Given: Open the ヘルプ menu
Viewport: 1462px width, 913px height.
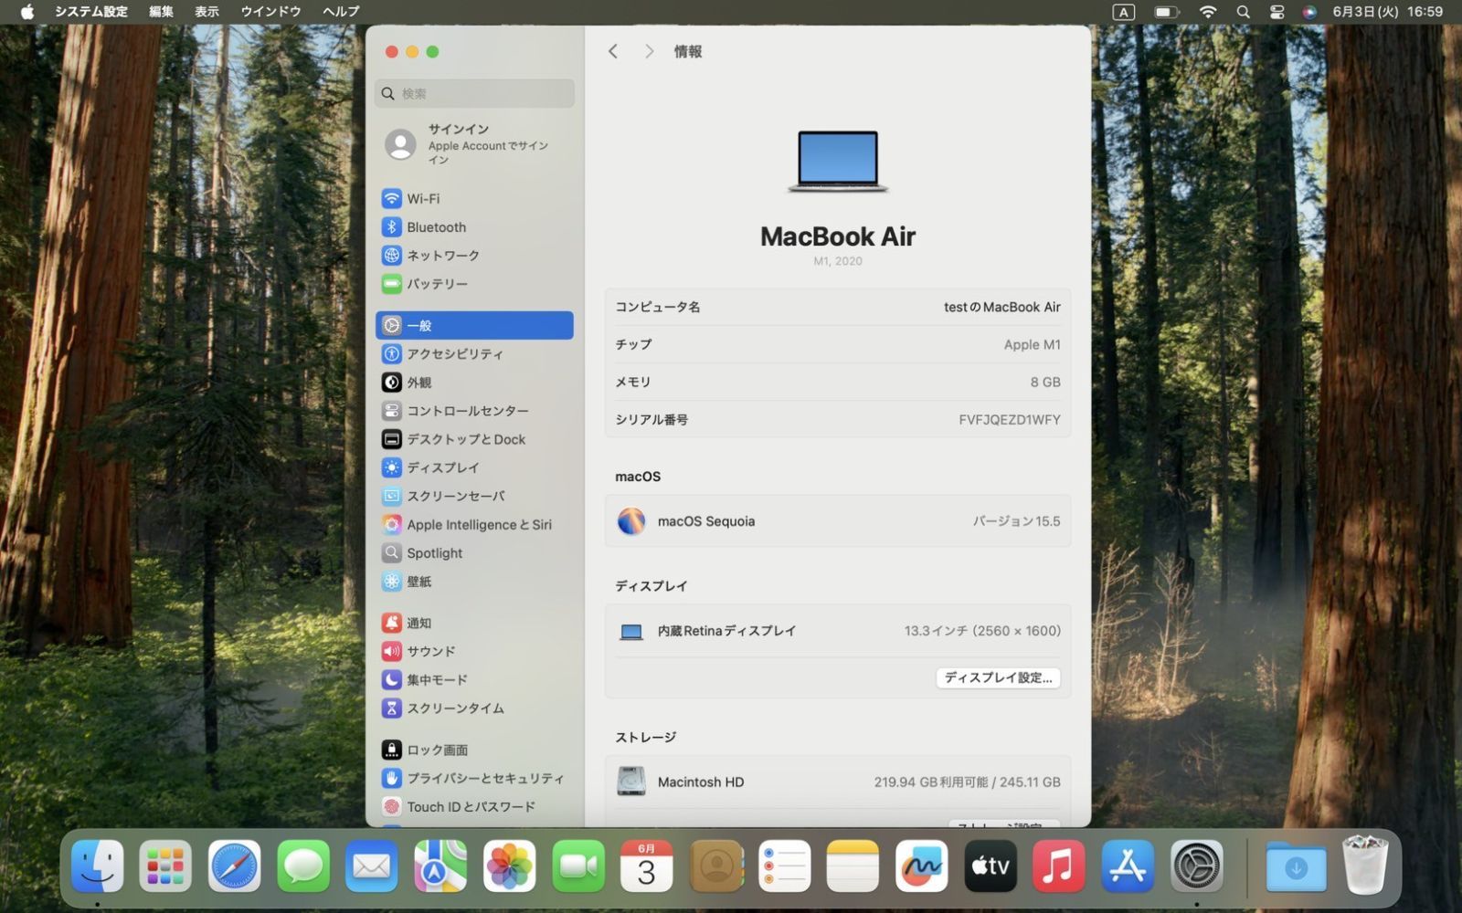Looking at the screenshot, I should point(341,12).
